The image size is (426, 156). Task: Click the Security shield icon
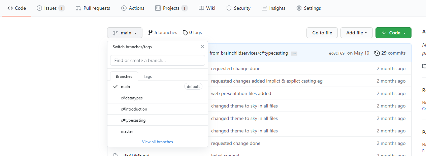tap(229, 8)
